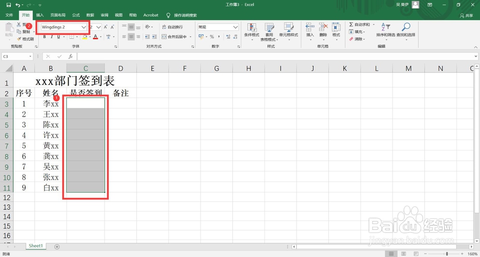Toggle align text right
The height and width of the screenshot is (257, 480).
click(138, 37)
